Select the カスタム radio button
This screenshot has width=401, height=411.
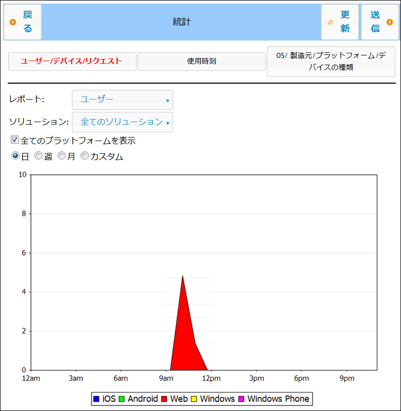point(84,155)
